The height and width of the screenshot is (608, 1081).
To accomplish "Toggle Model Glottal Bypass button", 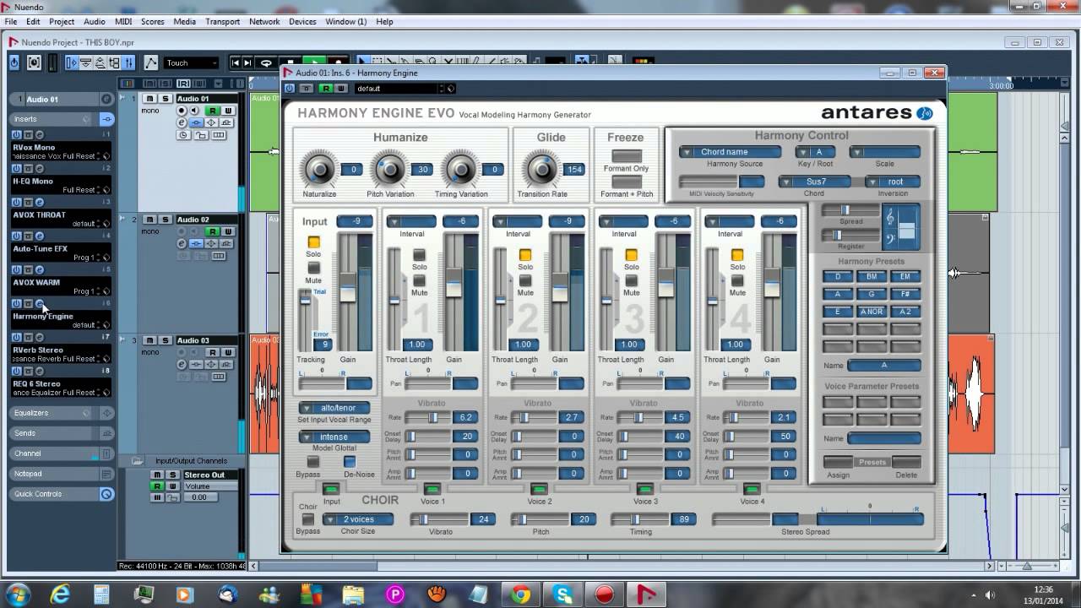I will click(313, 462).
